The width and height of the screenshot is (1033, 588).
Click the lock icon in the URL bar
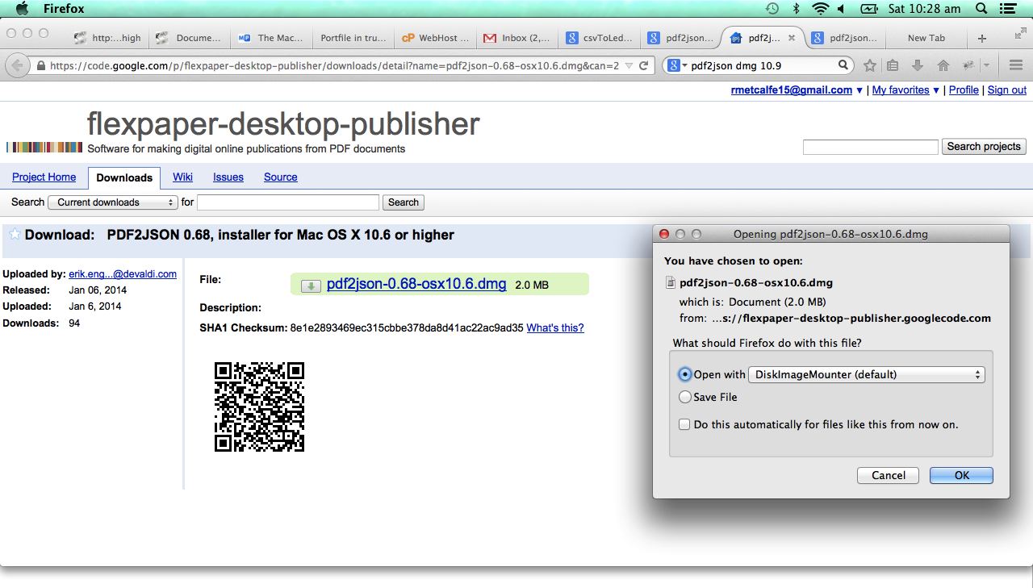pyautogui.click(x=40, y=65)
